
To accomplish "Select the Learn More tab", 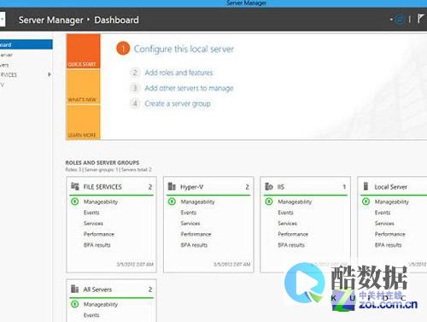I will tap(83, 122).
